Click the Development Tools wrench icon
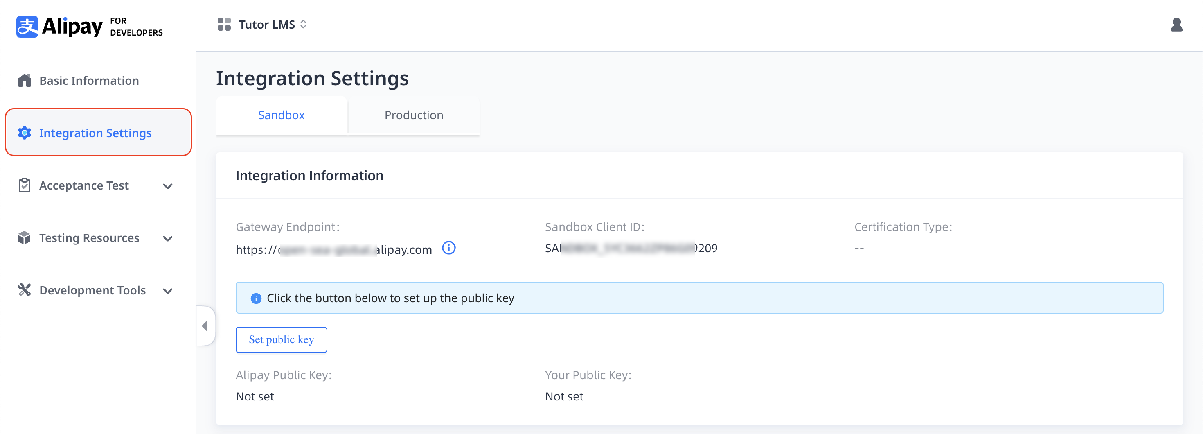 tap(24, 290)
